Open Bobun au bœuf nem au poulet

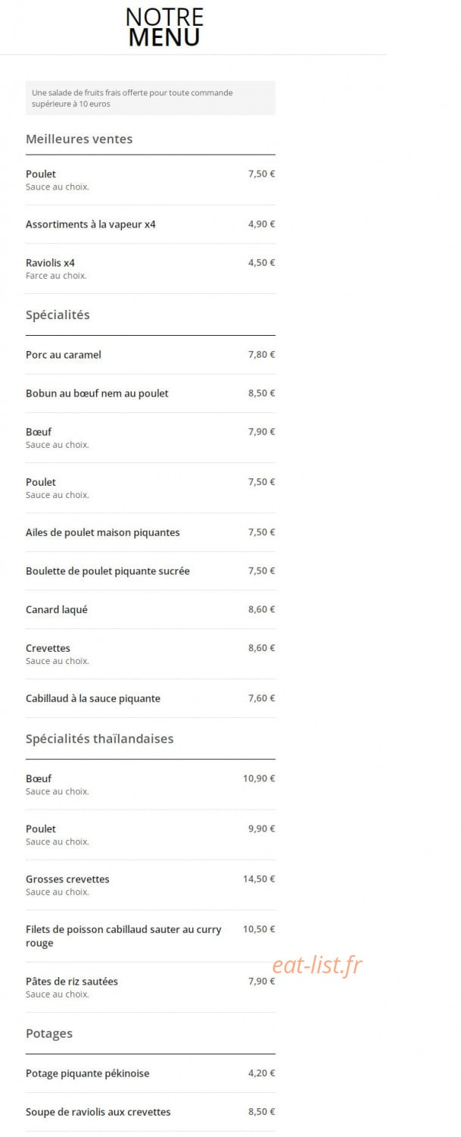pos(150,393)
